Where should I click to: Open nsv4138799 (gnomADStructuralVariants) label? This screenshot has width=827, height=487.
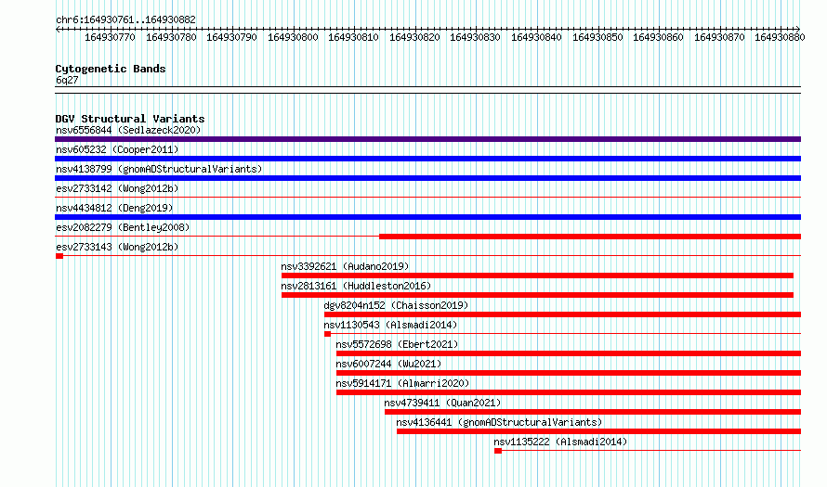159,169
